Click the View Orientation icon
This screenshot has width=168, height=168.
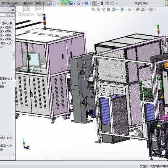(x=113, y=9)
